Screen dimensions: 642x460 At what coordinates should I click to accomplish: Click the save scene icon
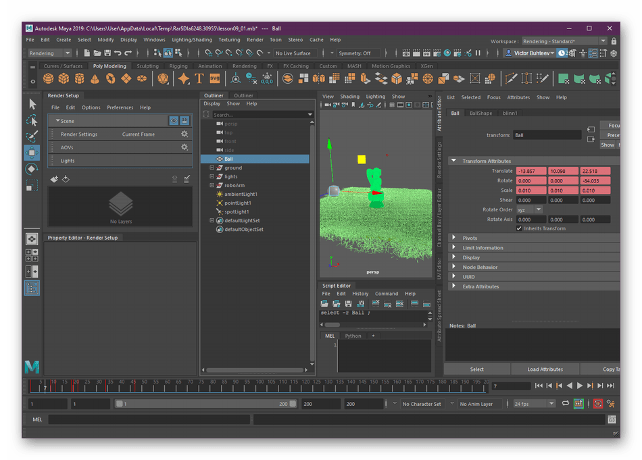(107, 53)
